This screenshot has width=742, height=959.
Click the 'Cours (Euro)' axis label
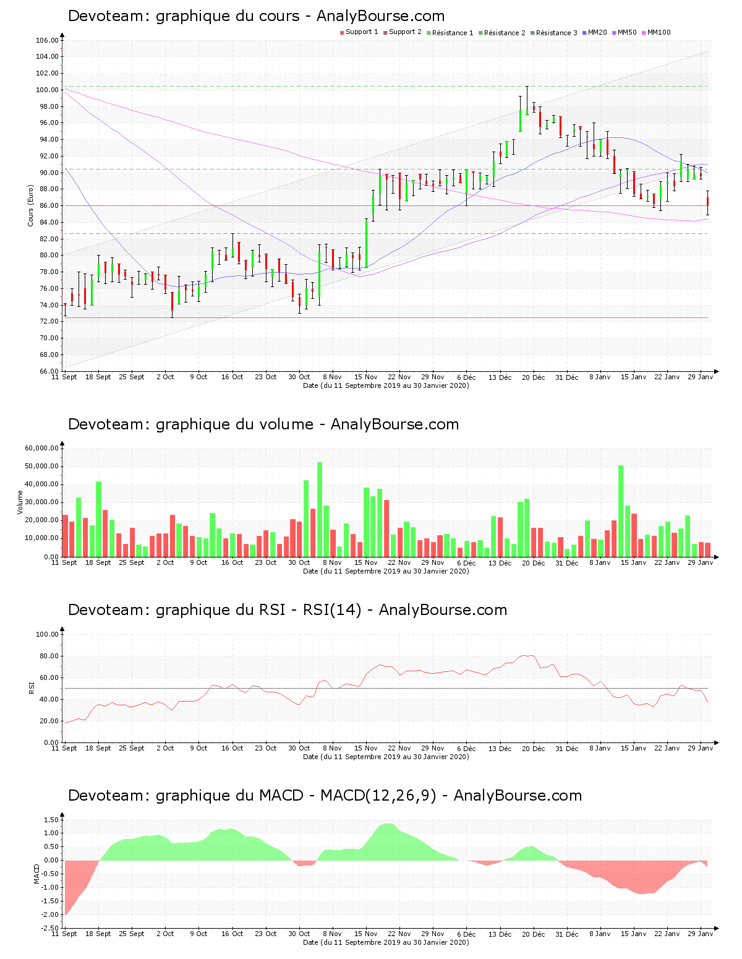pos(30,205)
